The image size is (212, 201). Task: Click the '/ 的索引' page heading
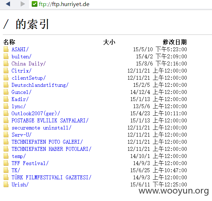26,24
